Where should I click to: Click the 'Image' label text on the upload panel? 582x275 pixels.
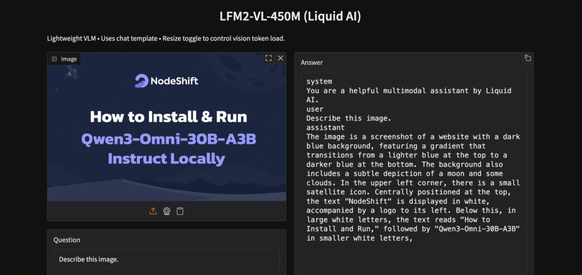pos(69,59)
